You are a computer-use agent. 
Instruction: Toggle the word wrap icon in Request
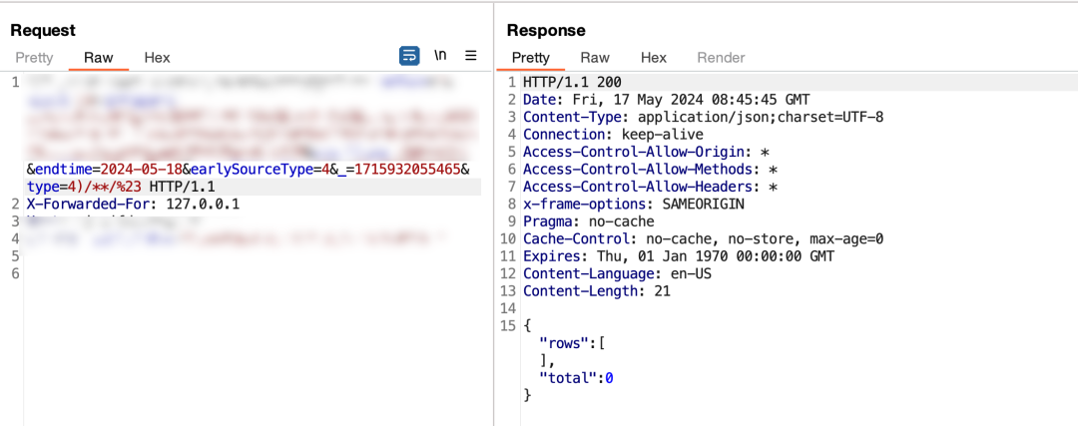(409, 56)
